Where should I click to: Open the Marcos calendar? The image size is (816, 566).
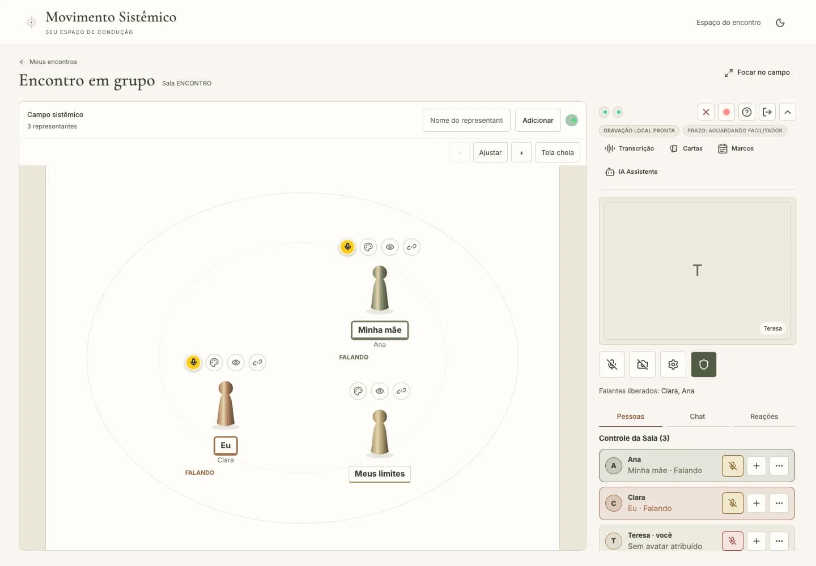click(x=736, y=148)
